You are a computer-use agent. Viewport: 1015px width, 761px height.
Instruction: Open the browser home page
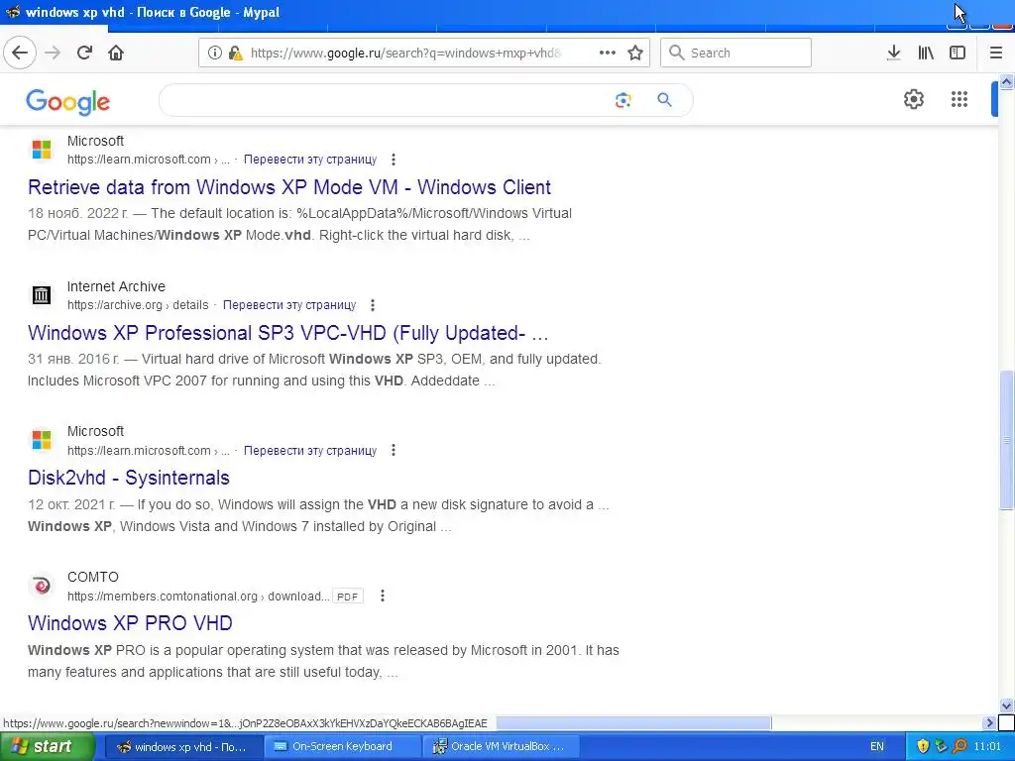[x=116, y=53]
